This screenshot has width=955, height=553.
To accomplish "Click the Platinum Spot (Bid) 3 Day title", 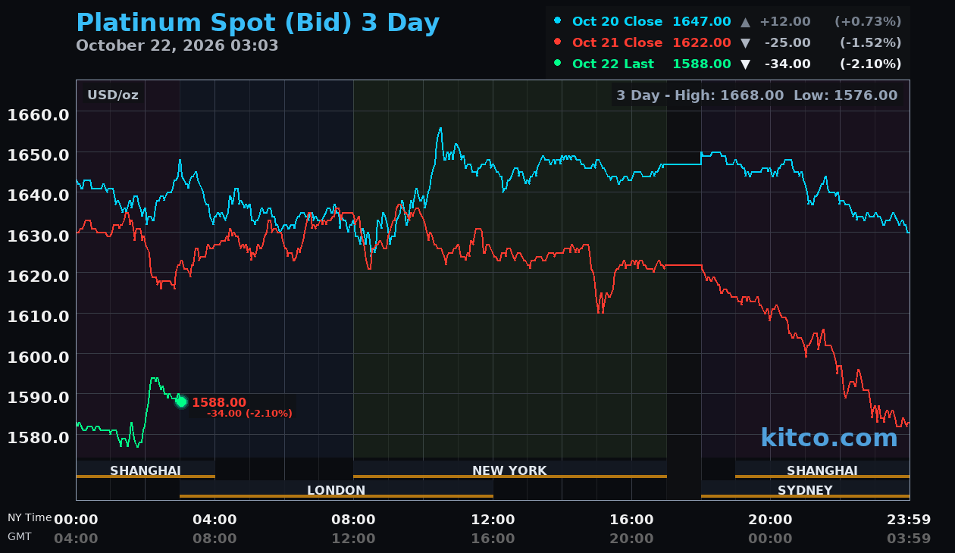I will [x=258, y=23].
